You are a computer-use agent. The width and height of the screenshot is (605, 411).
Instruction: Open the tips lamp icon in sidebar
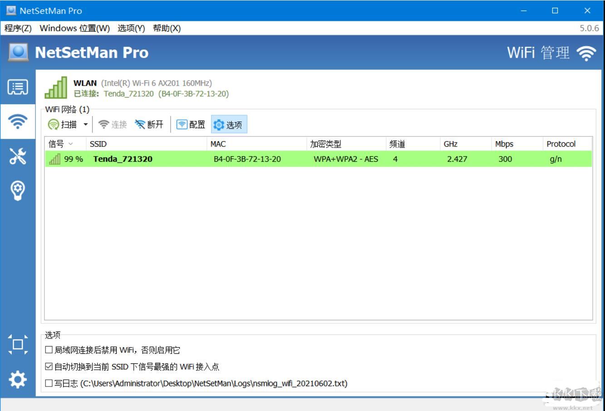[x=18, y=191]
